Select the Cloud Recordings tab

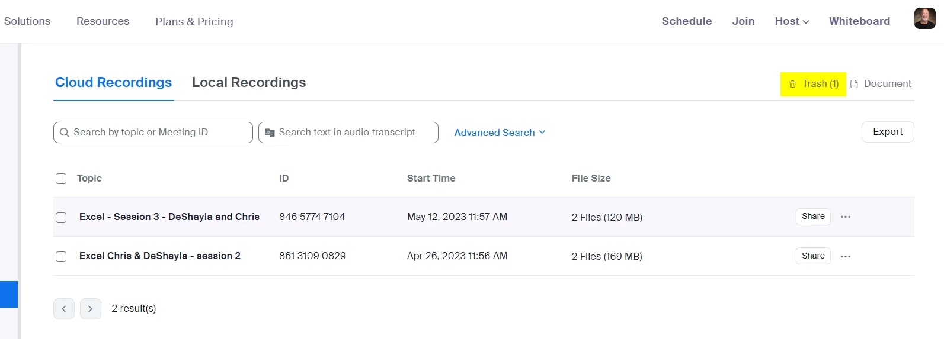[113, 83]
